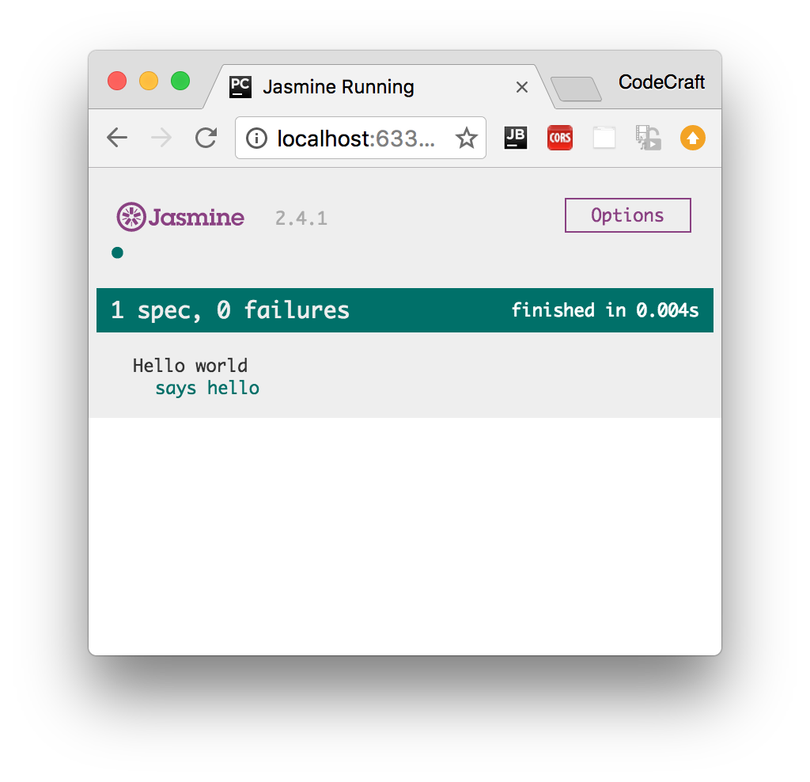
Task: Reload the Jasmine test page
Action: pyautogui.click(x=206, y=138)
